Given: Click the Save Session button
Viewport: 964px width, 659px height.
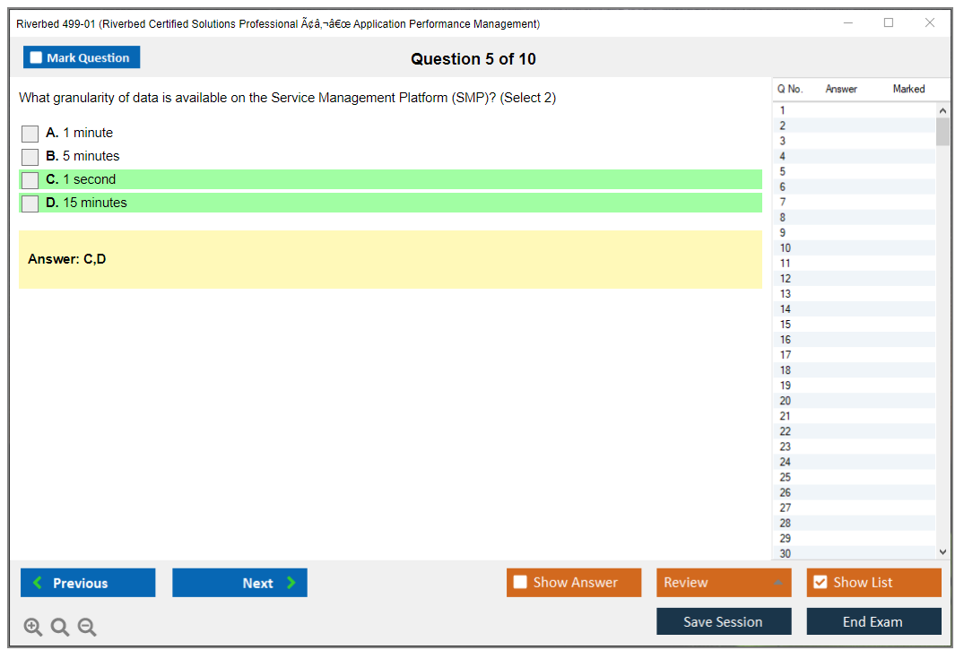Looking at the screenshot, I should tap(724, 621).
